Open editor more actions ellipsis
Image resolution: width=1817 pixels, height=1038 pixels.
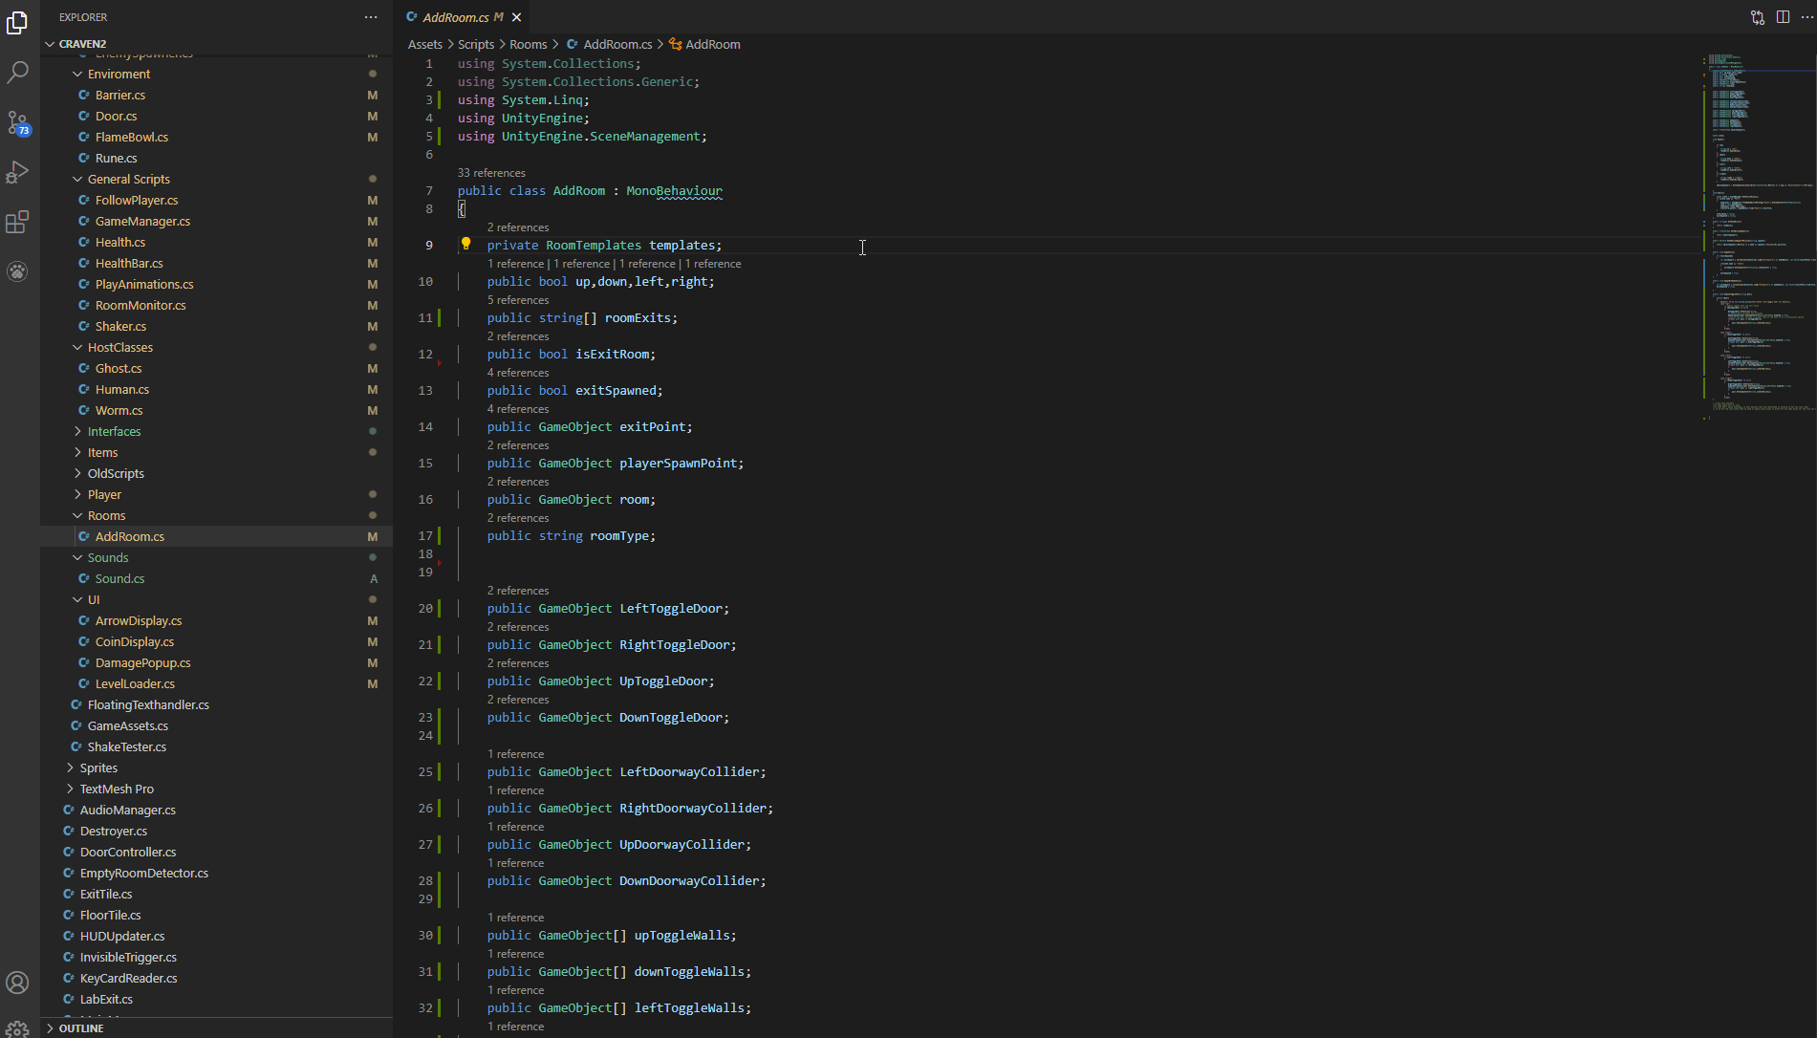[x=1806, y=17]
